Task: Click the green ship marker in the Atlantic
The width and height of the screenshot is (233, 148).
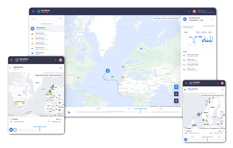Action: tap(113, 77)
